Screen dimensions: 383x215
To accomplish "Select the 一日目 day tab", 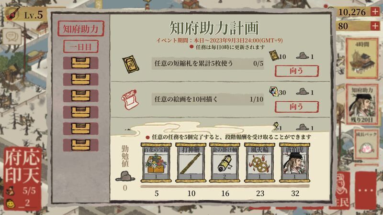I will pos(81,46).
